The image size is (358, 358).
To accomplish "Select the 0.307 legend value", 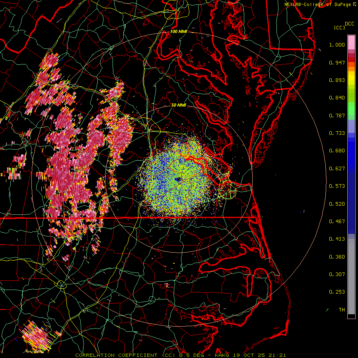I will click(x=337, y=274).
